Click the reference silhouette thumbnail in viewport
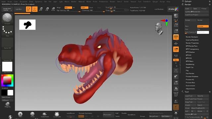212x119 pixels. (27, 25)
